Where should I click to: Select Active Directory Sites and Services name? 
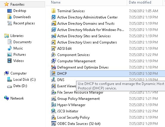[84, 36]
